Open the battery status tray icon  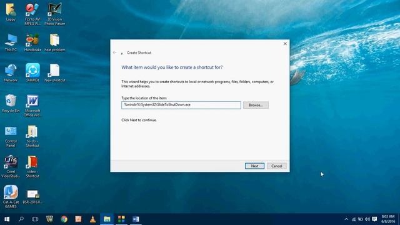(361, 219)
